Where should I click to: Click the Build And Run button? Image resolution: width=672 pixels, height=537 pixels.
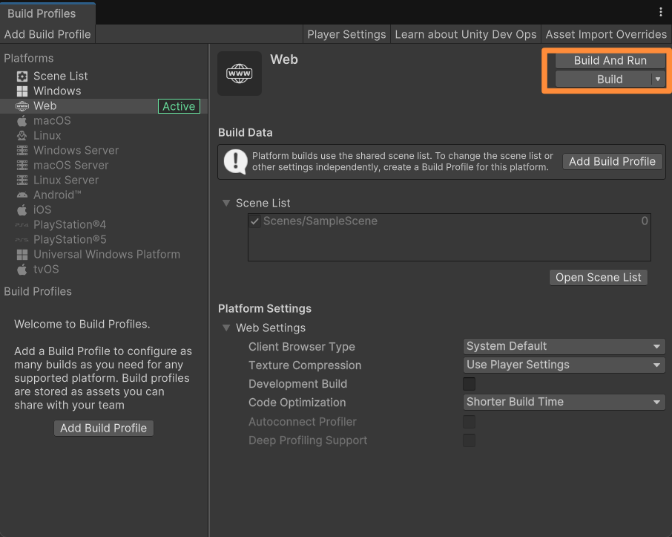click(x=610, y=60)
